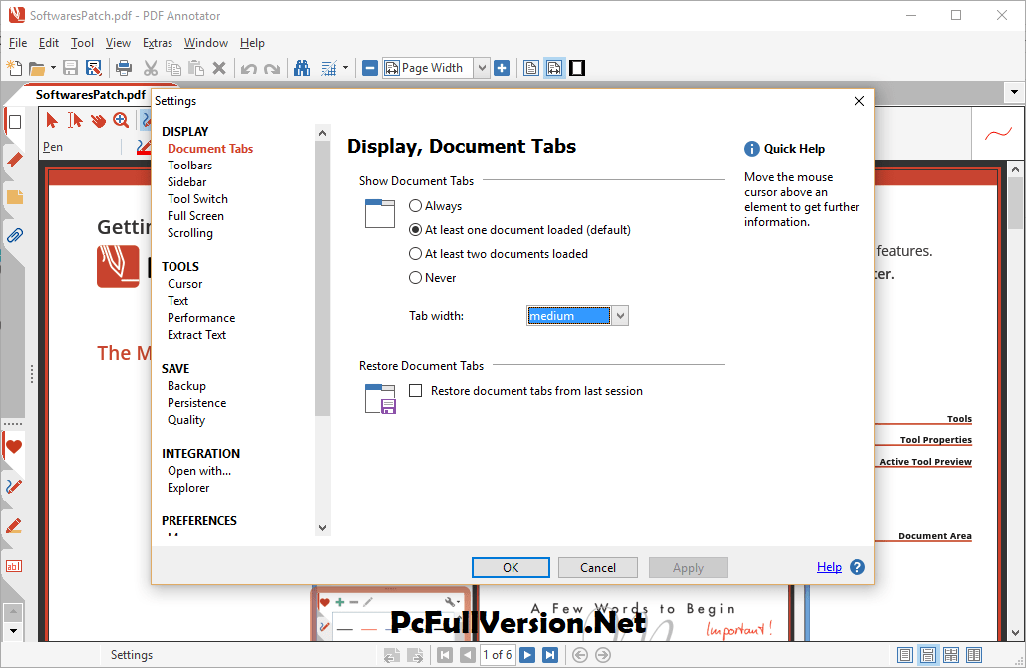Viewport: 1026px width, 668px height.
Task: Close the Settings dialog
Action: (859, 101)
